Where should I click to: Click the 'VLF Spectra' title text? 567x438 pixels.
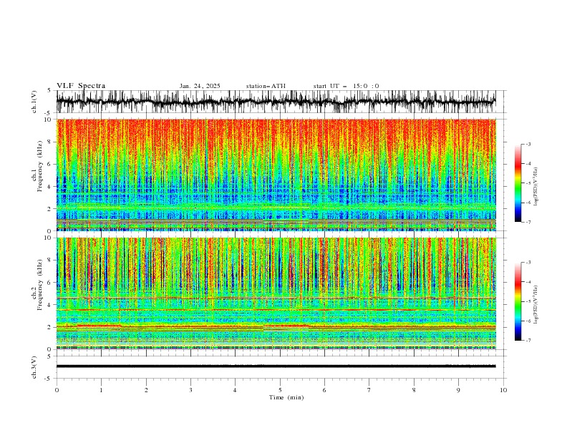(81, 86)
